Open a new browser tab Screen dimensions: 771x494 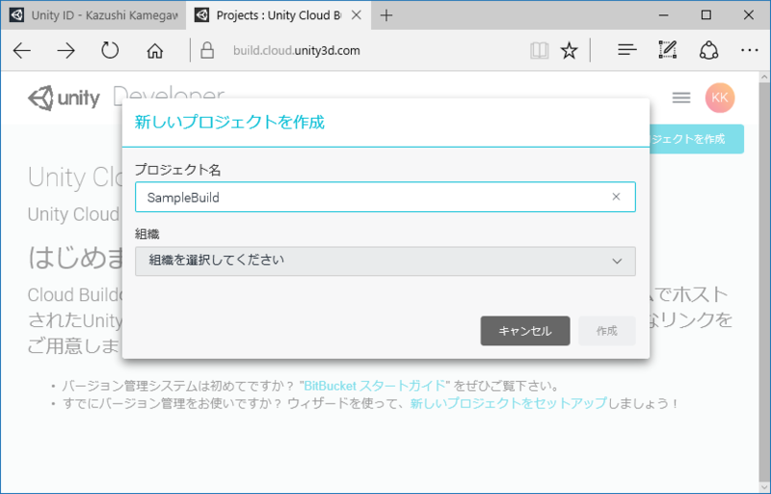pos(386,15)
